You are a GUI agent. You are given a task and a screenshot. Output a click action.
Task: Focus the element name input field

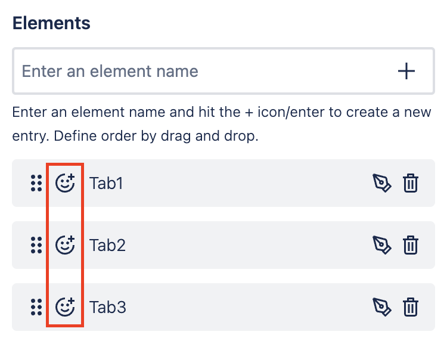197,72
